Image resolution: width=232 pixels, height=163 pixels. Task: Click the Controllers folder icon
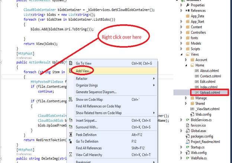[x=188, y=32]
